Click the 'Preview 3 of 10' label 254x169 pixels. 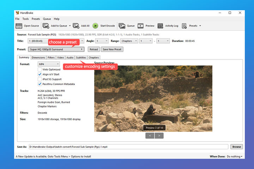click(x=155, y=128)
